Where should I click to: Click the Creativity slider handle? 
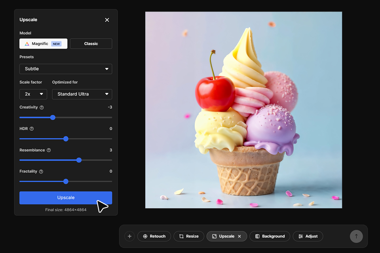(53, 117)
